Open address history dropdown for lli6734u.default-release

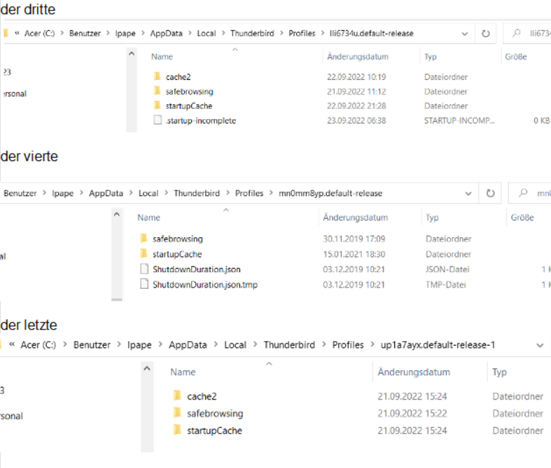pyautogui.click(x=466, y=34)
